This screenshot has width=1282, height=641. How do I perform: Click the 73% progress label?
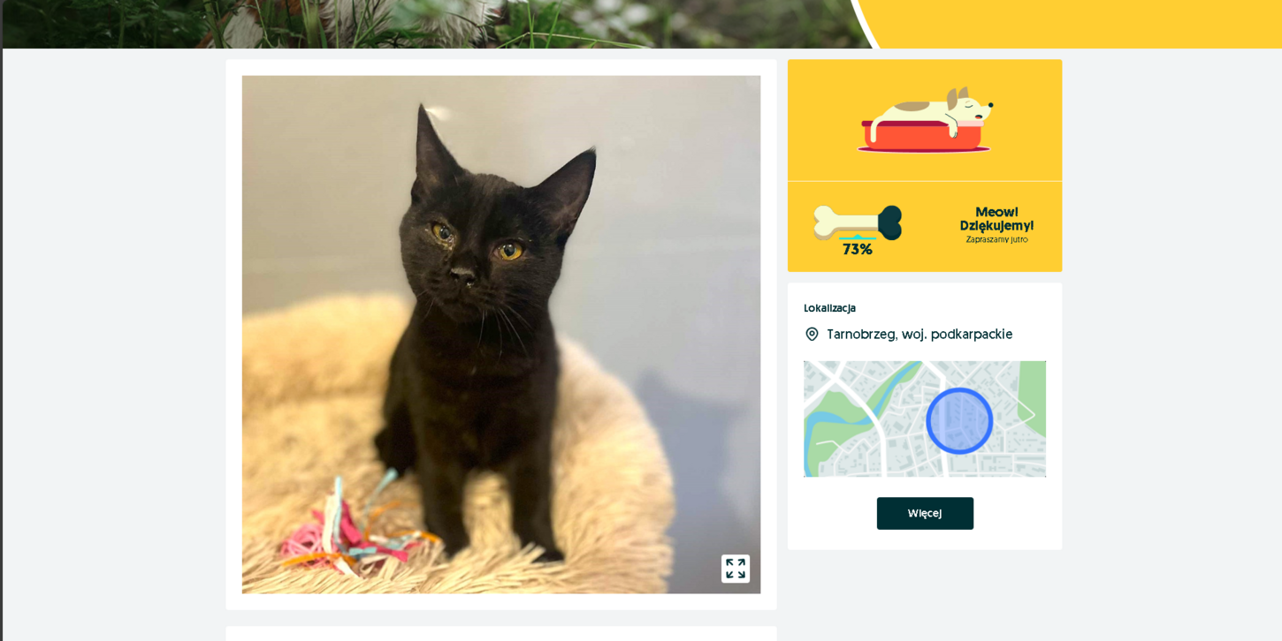tap(858, 250)
